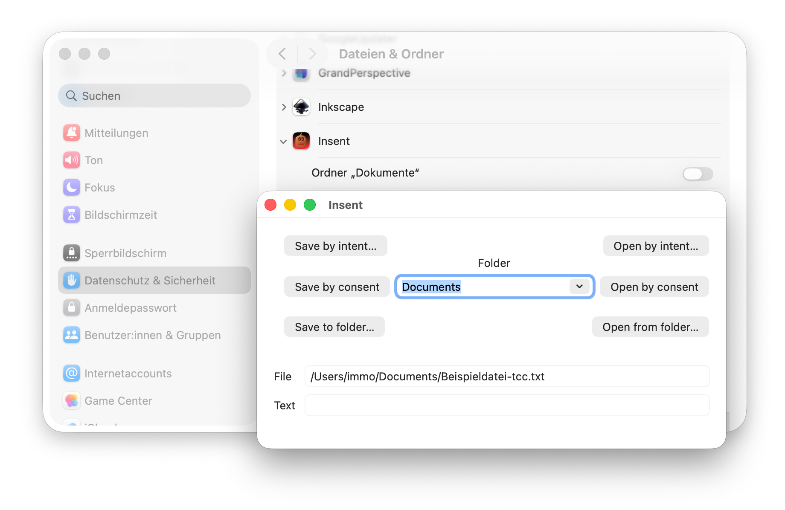Click the Text input field
The height and width of the screenshot is (510, 785).
pyautogui.click(x=506, y=406)
